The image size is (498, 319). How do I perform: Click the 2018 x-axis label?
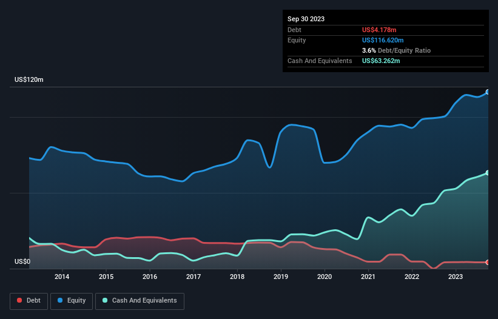(237, 277)
